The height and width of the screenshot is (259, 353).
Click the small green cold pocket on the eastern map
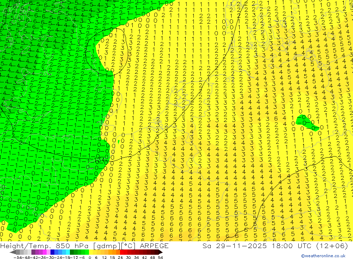pos(307,123)
